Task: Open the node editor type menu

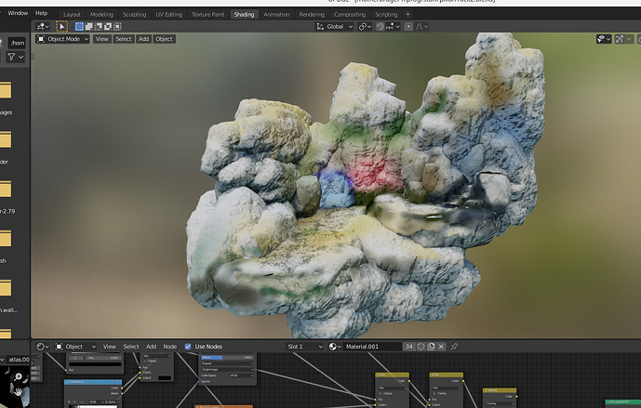Action: (x=43, y=347)
